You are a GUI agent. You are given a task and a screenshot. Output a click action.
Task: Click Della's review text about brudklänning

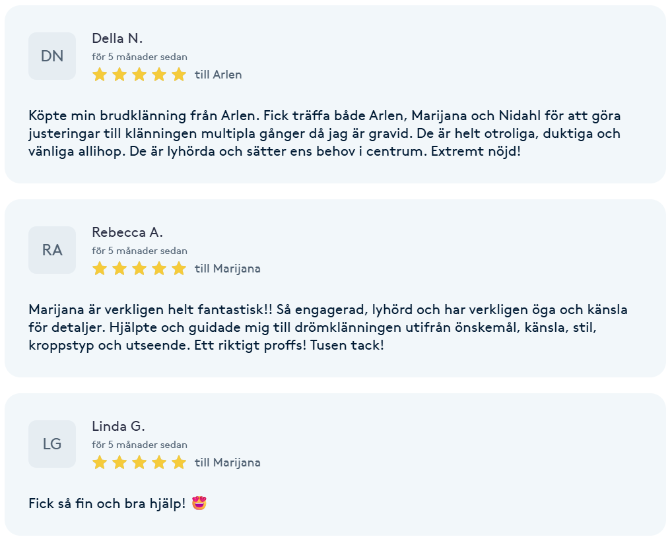[324, 133]
